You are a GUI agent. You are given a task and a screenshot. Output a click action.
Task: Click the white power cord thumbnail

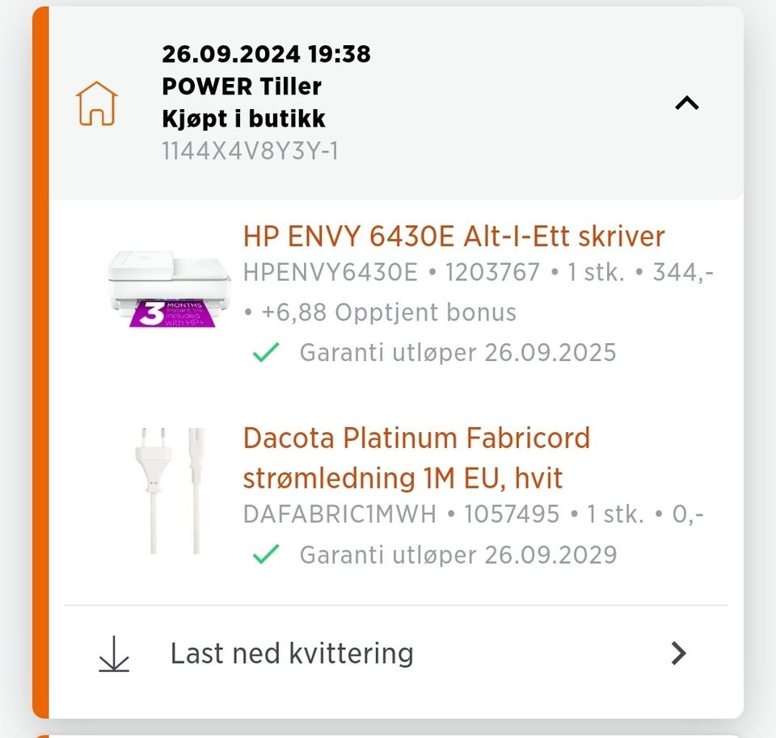(169, 490)
